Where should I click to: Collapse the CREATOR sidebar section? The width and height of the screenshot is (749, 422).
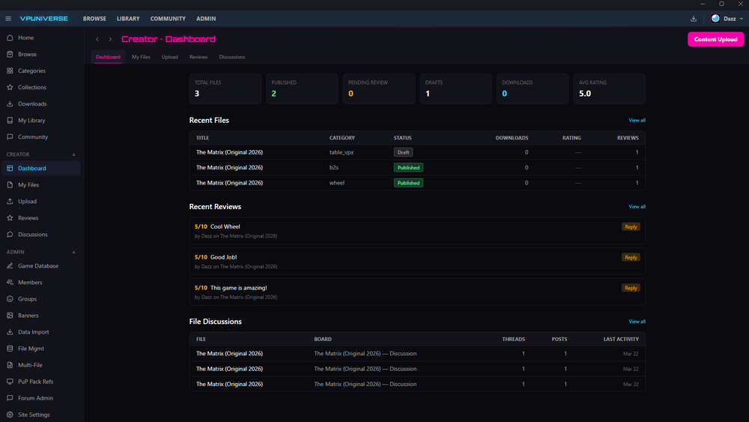(x=73, y=154)
